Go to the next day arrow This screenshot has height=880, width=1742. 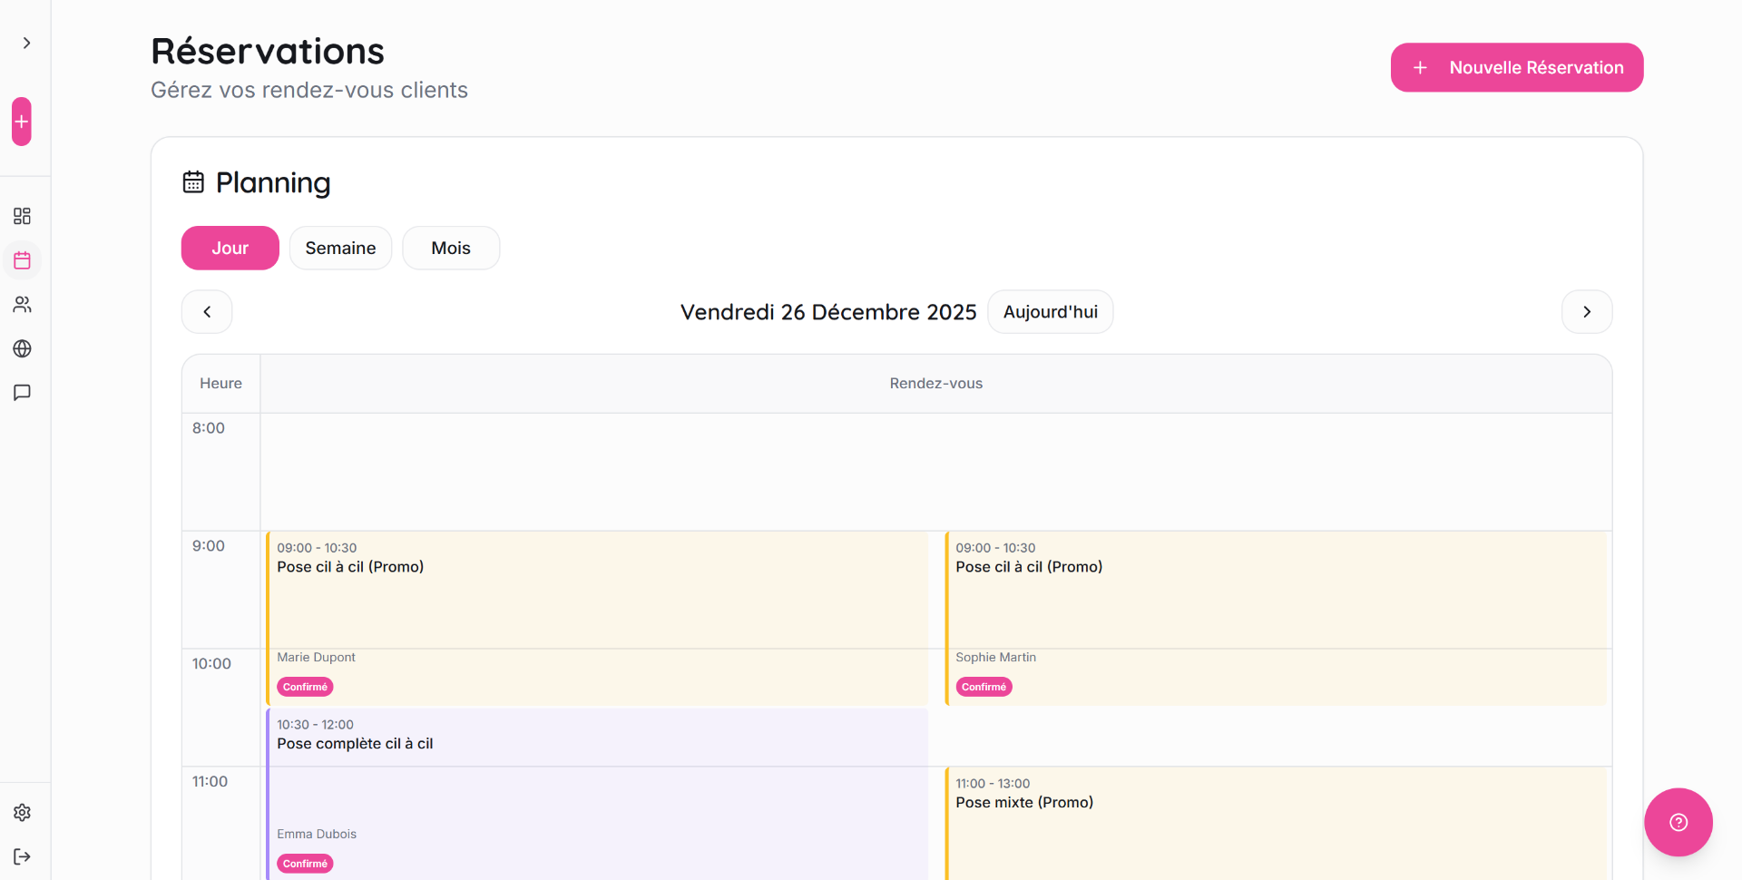pos(1586,312)
